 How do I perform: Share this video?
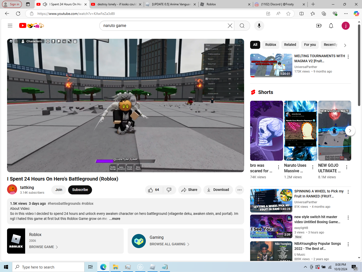tap(190, 190)
